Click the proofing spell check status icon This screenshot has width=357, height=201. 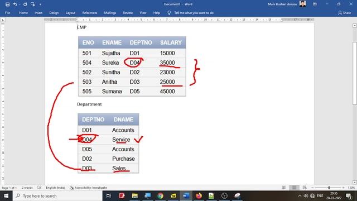click(x=40, y=188)
